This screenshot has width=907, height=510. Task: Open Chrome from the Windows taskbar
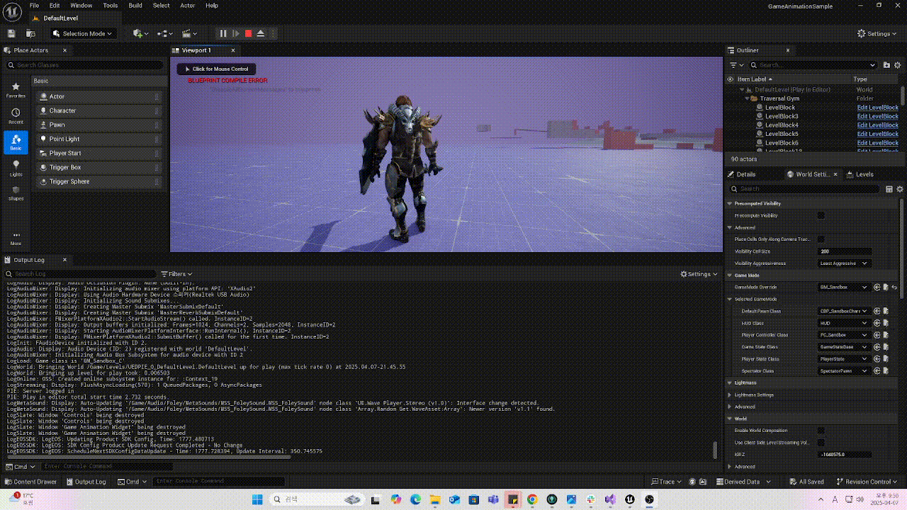point(531,499)
